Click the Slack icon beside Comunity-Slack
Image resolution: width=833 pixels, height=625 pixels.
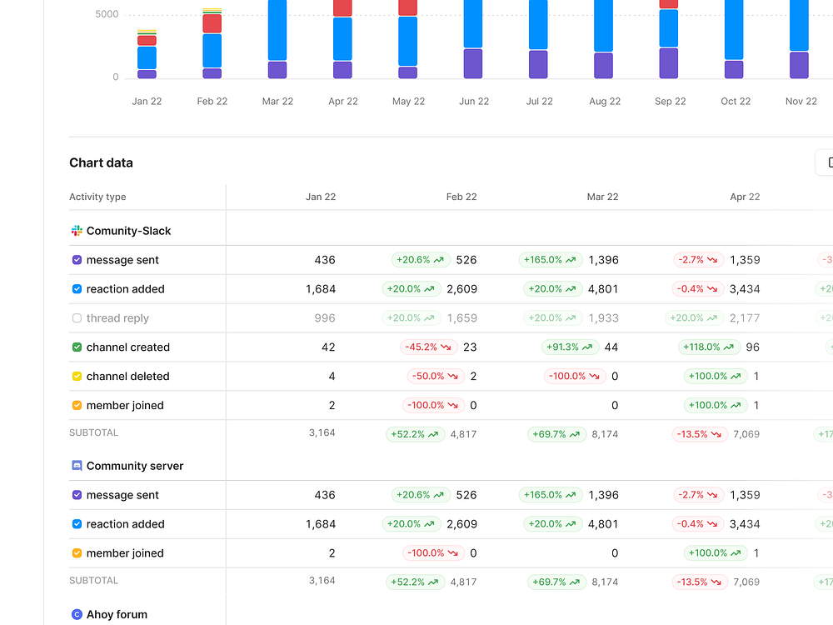(76, 230)
